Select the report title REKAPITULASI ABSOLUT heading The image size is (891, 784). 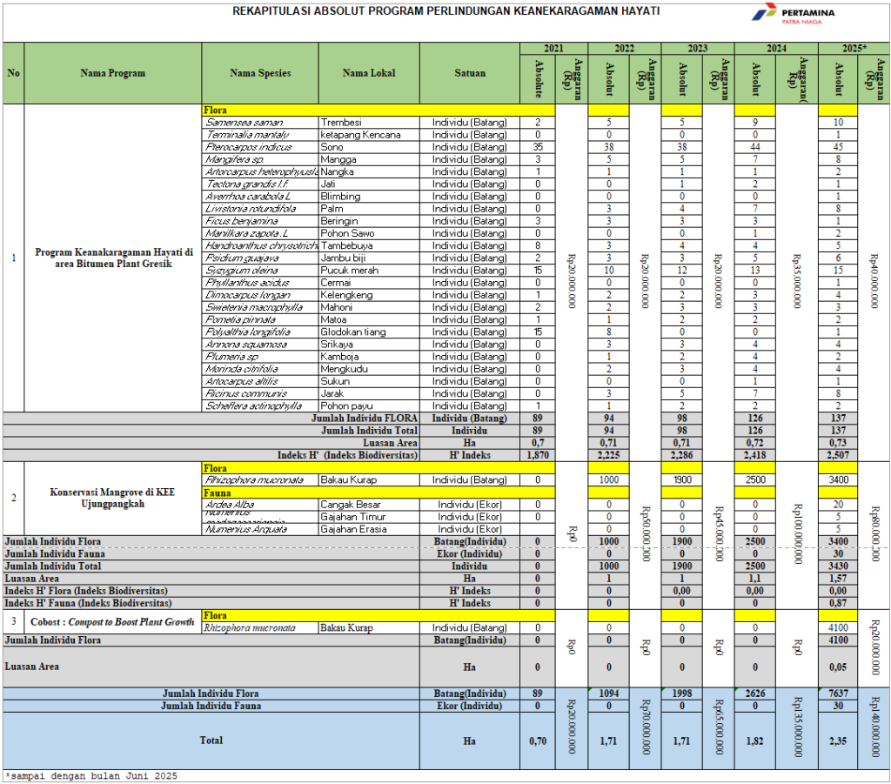click(x=445, y=11)
